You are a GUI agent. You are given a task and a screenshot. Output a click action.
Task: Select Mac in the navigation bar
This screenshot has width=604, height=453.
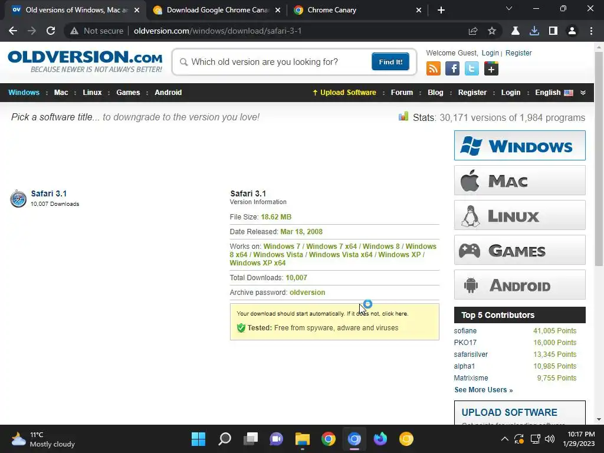[61, 93]
